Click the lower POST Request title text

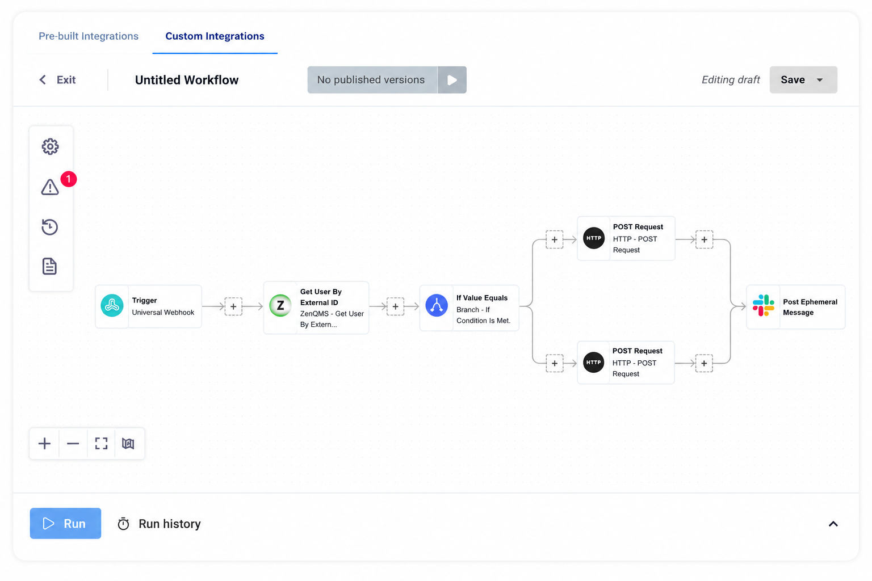coord(638,351)
